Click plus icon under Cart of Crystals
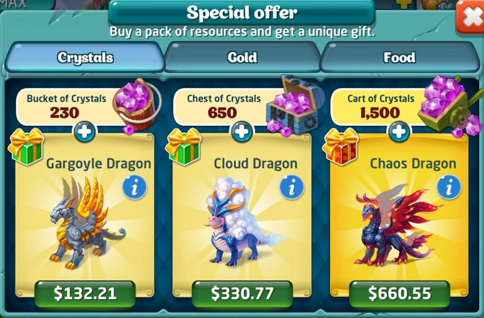The width and height of the screenshot is (484, 318). 399,132
